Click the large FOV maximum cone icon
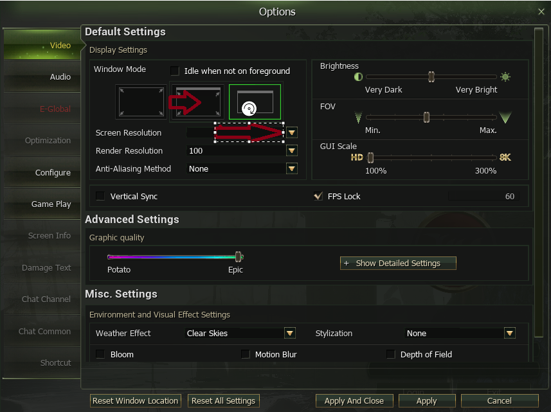Viewport: 551px width, 412px height. point(505,118)
